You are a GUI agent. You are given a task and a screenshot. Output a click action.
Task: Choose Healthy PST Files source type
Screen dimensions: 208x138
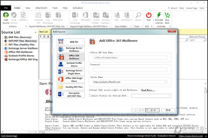[71, 87]
